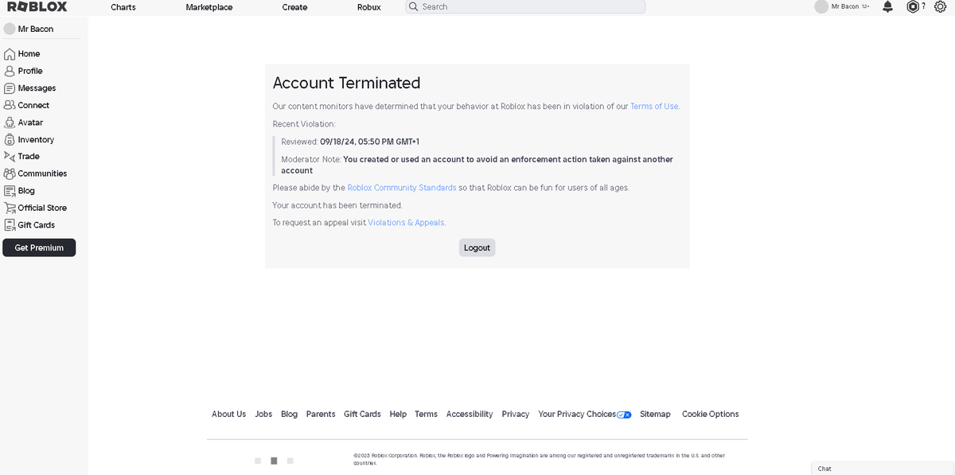Open the Sitemap footer link
This screenshot has height=475, width=955.
pyautogui.click(x=655, y=415)
